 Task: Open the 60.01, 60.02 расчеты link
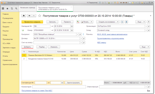pos(112,34)
